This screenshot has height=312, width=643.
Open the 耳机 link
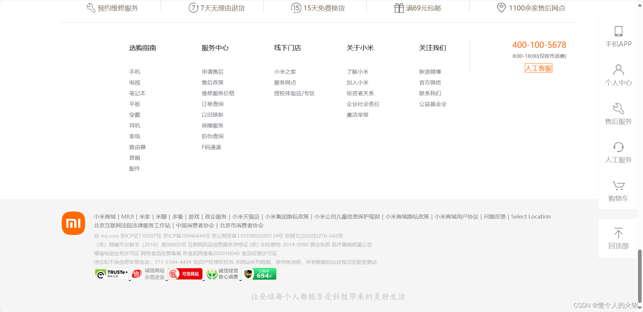point(135,125)
